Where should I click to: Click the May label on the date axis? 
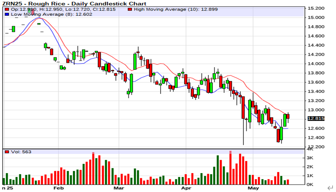(253, 188)
